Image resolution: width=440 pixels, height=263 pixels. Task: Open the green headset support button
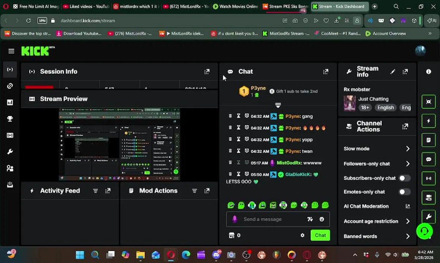[424, 231]
